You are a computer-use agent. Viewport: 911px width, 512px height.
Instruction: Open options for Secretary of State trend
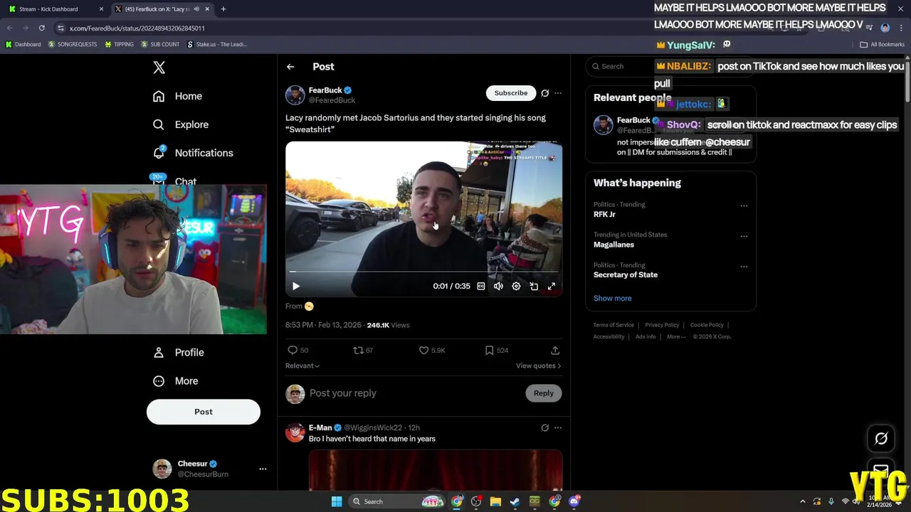pyautogui.click(x=744, y=267)
